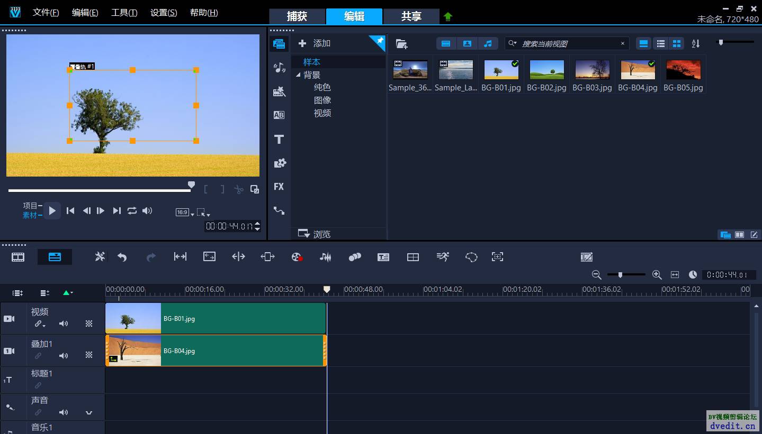Redo the last undone action
This screenshot has height=434, width=762.
[151, 257]
